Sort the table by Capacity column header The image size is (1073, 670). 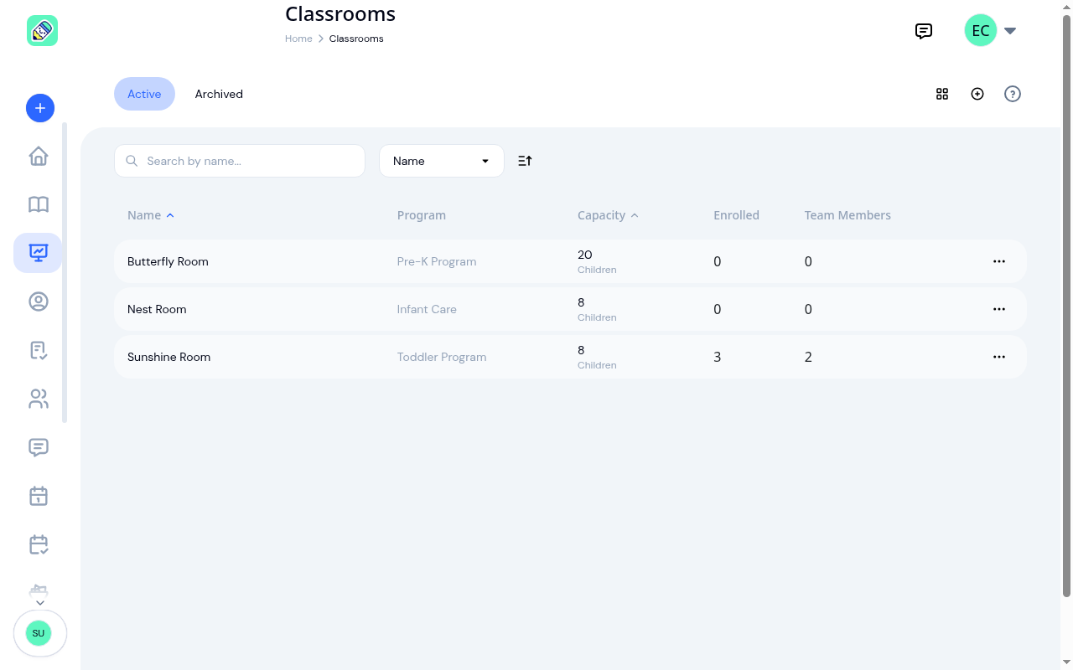point(608,215)
